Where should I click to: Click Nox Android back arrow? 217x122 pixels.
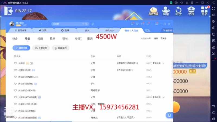pos(214,106)
